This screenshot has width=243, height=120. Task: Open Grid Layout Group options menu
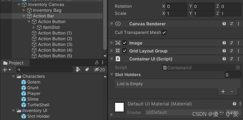tap(238, 51)
